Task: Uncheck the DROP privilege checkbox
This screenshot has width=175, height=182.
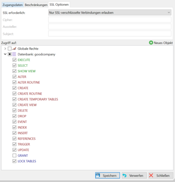Action: (x=14, y=116)
